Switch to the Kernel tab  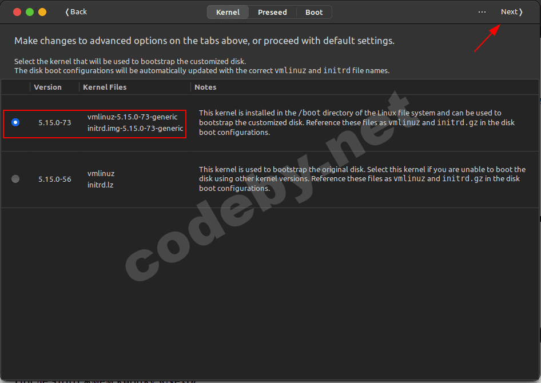click(x=228, y=12)
